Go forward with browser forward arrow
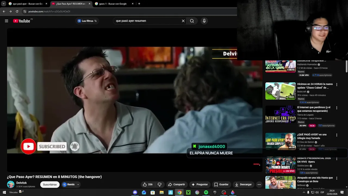The image size is (348, 196). (x=10, y=11)
